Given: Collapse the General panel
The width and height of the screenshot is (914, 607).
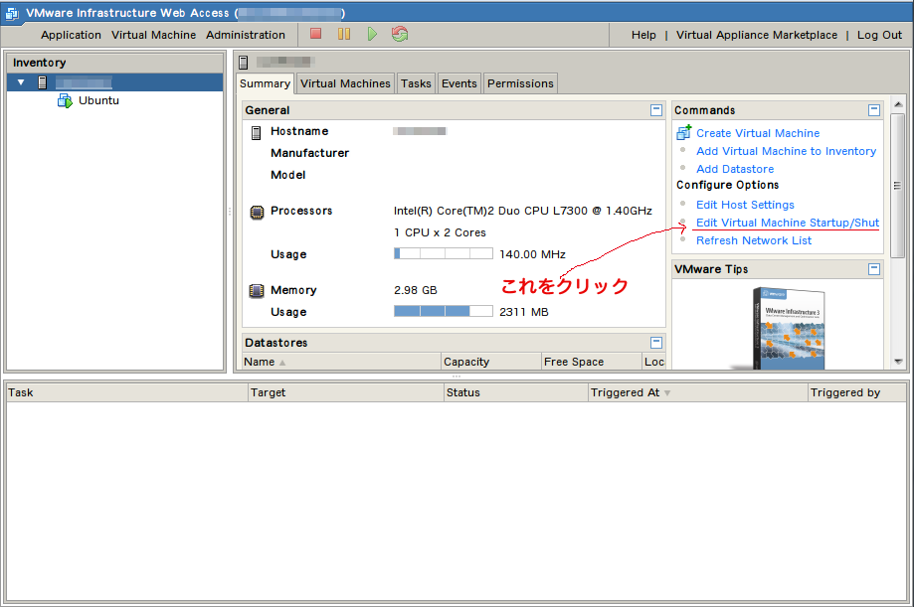Looking at the screenshot, I should (x=656, y=110).
